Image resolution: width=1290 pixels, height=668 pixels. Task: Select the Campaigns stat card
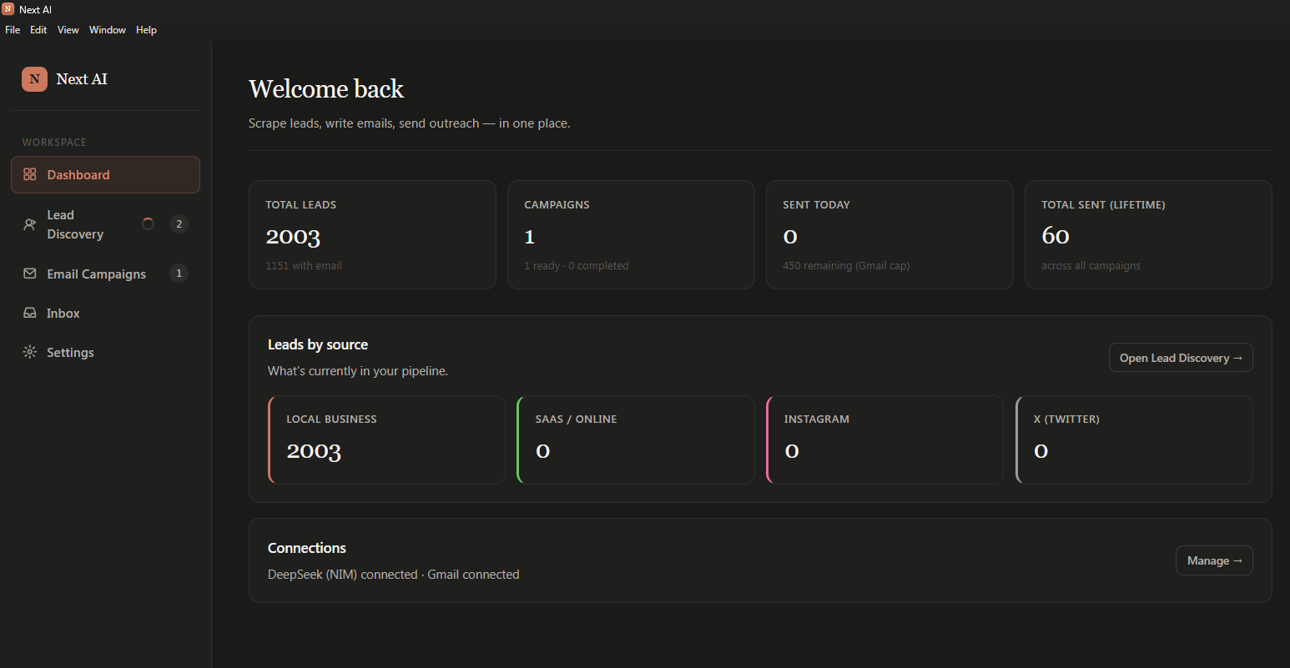pos(631,235)
